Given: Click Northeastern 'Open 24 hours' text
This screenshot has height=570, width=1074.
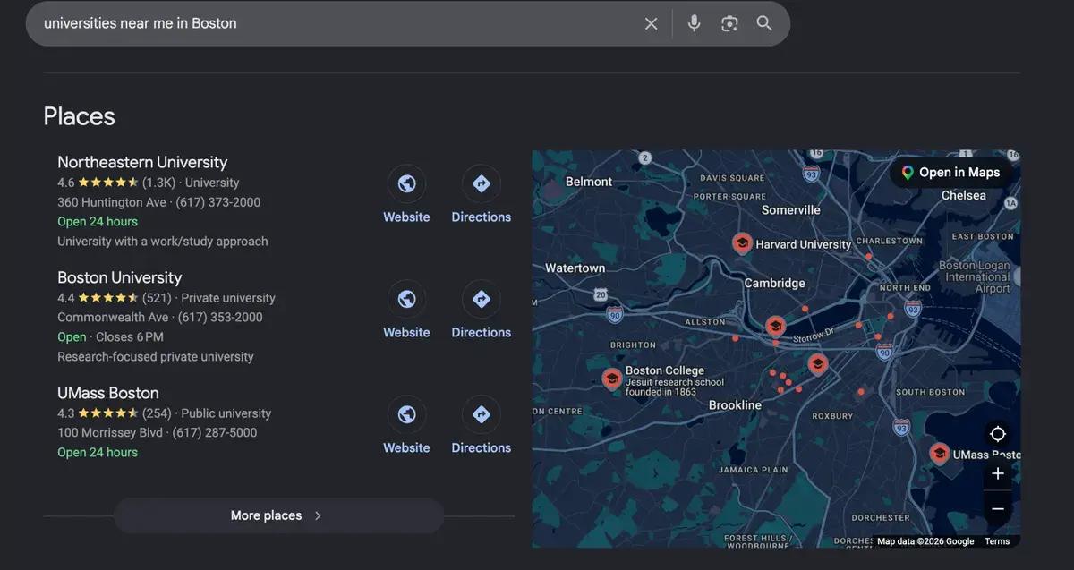Looking at the screenshot, I should pyautogui.click(x=98, y=222).
